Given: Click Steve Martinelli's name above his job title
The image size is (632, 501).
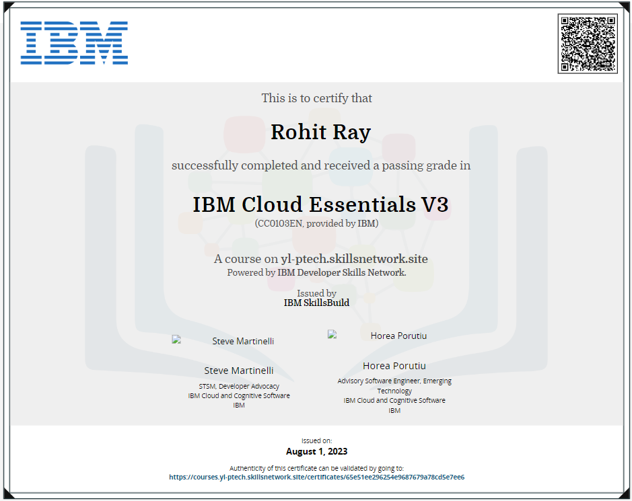Looking at the screenshot, I should click(x=239, y=371).
